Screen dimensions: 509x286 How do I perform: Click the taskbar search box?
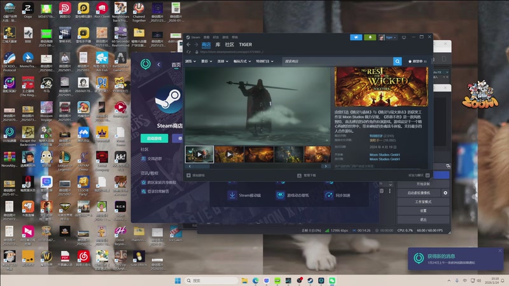(x=211, y=280)
